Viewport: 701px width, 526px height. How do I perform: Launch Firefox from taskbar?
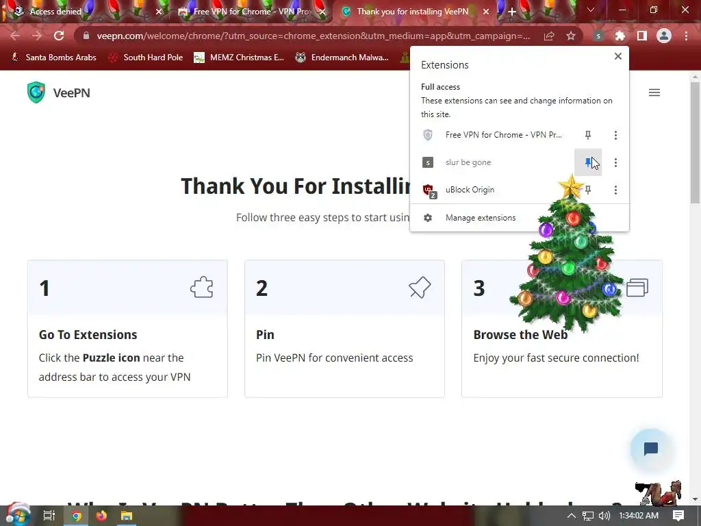point(101,516)
